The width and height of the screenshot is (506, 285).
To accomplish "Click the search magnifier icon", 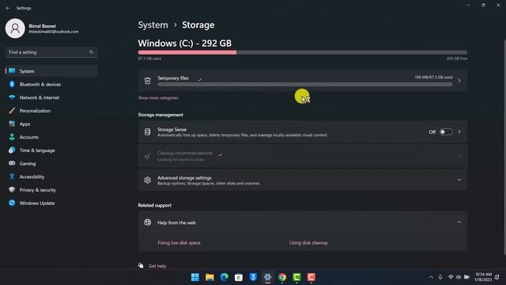I will click(92, 52).
